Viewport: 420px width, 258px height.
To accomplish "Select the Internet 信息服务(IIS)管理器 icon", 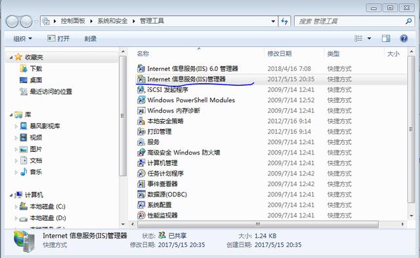I will 141,79.
